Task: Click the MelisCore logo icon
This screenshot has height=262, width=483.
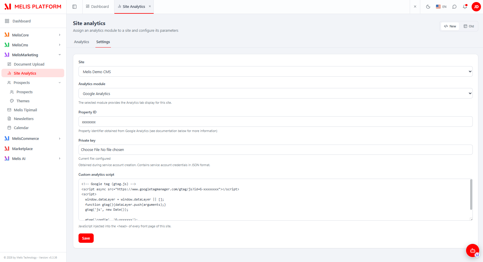Action: point(7,35)
